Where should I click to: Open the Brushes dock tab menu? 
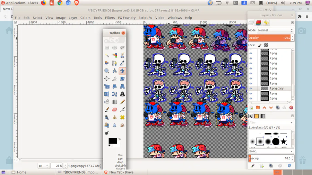(292, 116)
